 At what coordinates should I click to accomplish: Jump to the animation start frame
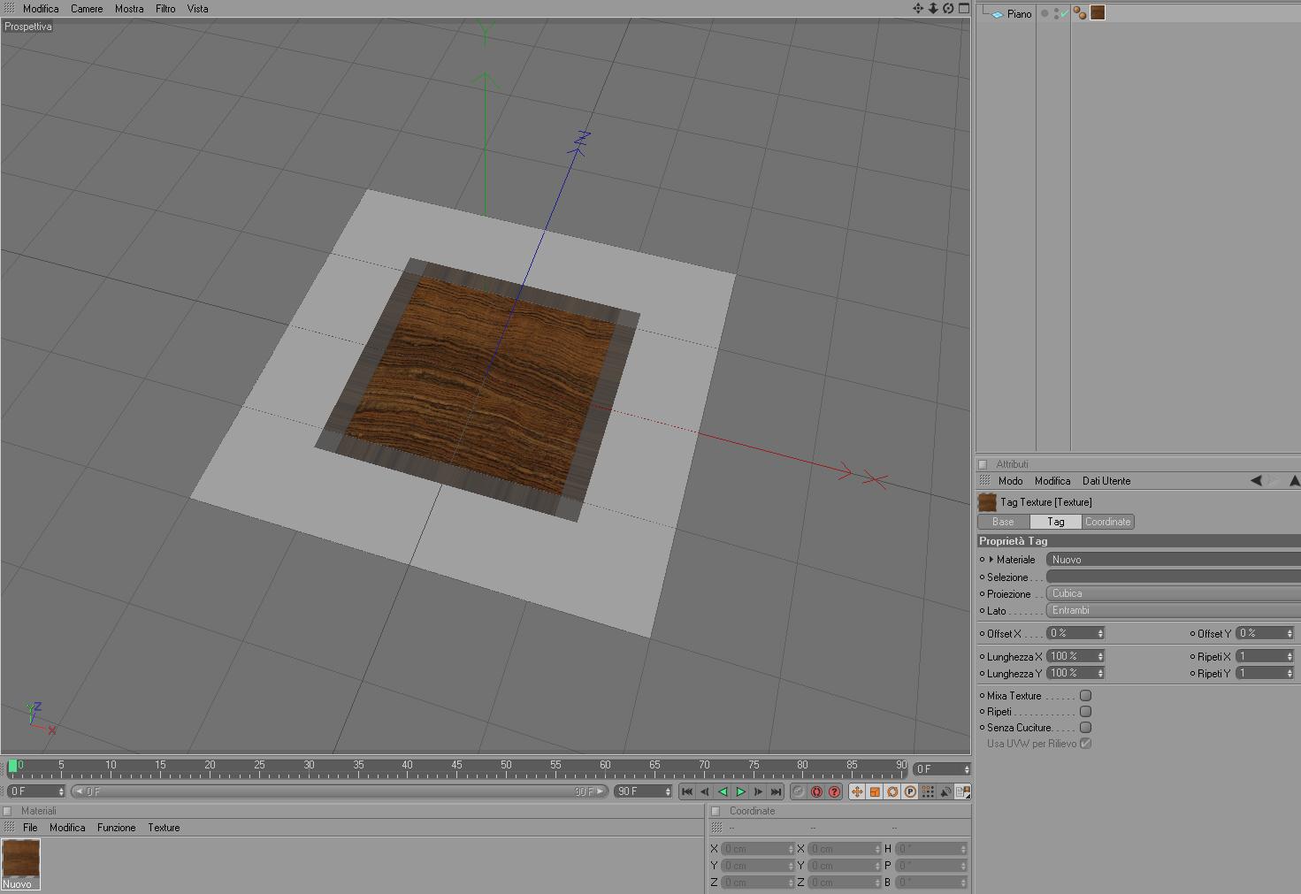click(686, 791)
